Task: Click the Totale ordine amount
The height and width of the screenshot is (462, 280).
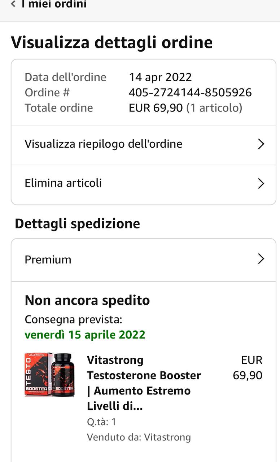Action: coord(156,108)
